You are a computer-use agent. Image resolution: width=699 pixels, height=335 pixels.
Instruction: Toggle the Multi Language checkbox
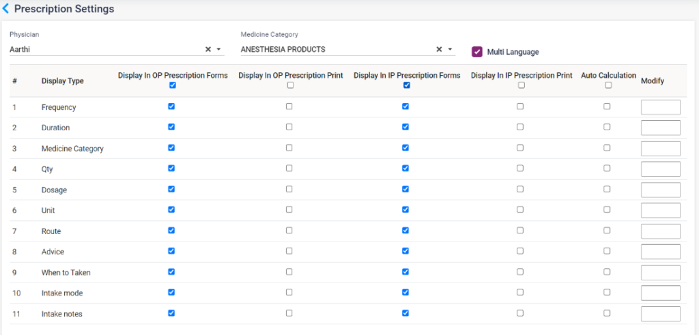click(477, 52)
